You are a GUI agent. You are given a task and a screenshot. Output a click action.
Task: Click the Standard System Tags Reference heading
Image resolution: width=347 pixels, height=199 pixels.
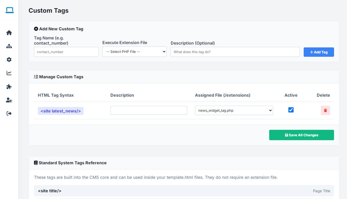(x=70, y=163)
